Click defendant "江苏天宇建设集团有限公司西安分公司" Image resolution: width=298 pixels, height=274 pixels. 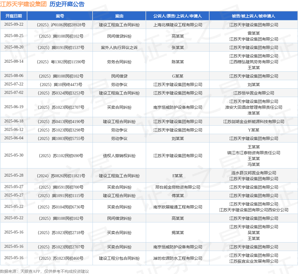point(254,210)
